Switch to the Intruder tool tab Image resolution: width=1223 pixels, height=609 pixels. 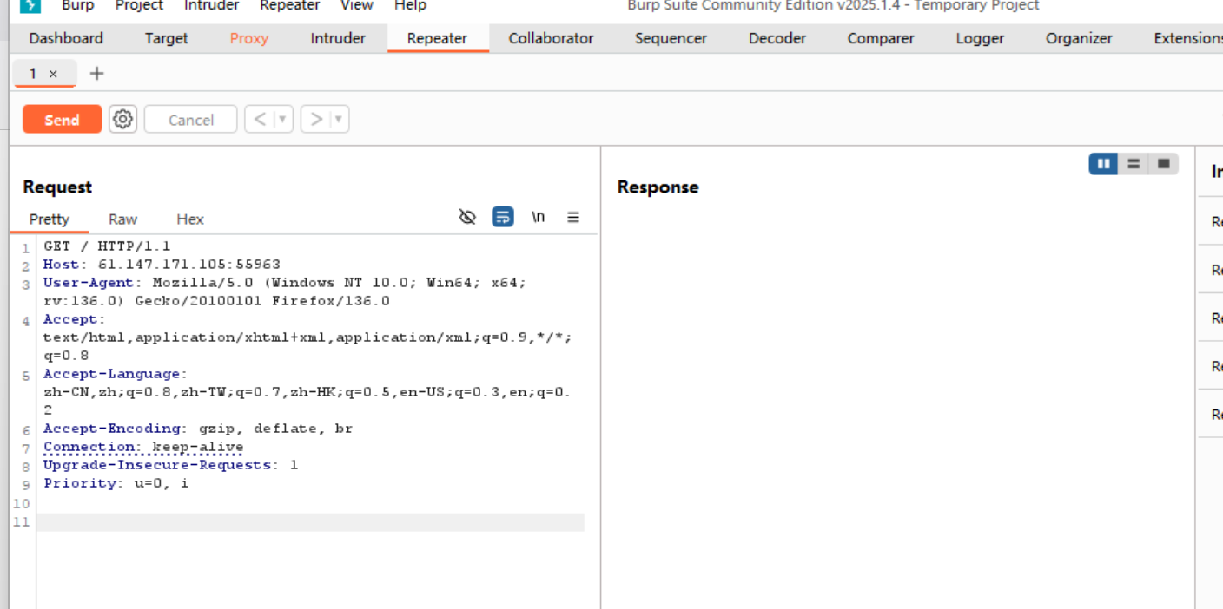[x=338, y=38]
